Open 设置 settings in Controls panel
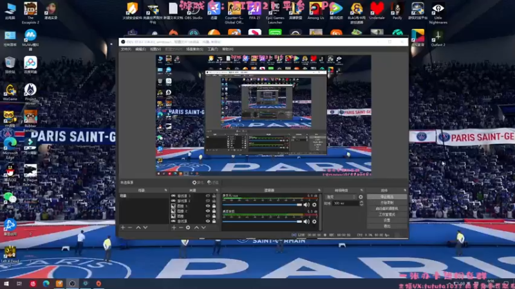This screenshot has height=289, width=515. coord(387,220)
